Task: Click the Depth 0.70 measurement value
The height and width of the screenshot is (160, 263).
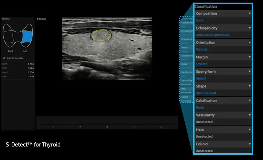Action: (x=31, y=64)
